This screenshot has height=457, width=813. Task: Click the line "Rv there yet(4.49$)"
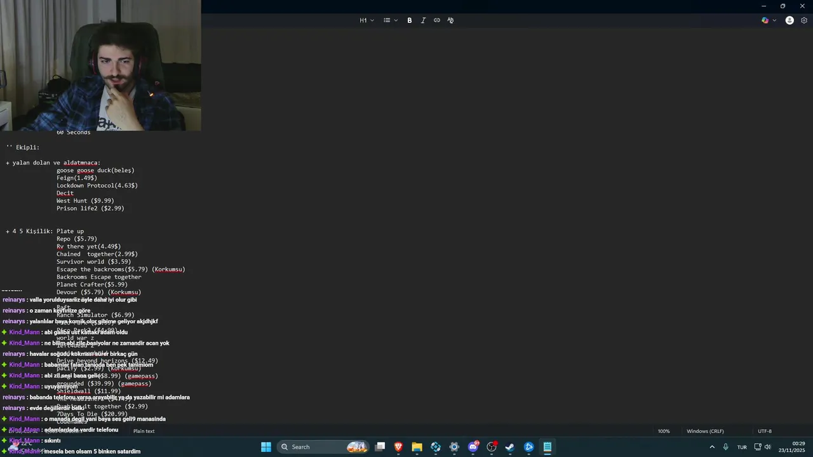(x=88, y=246)
